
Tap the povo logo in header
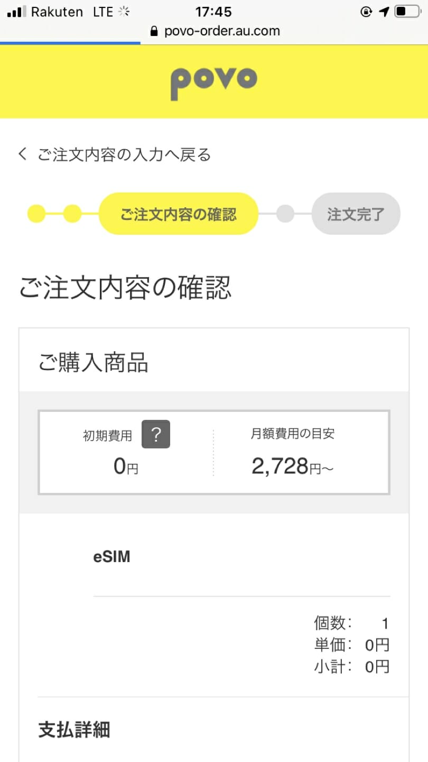pos(213,82)
